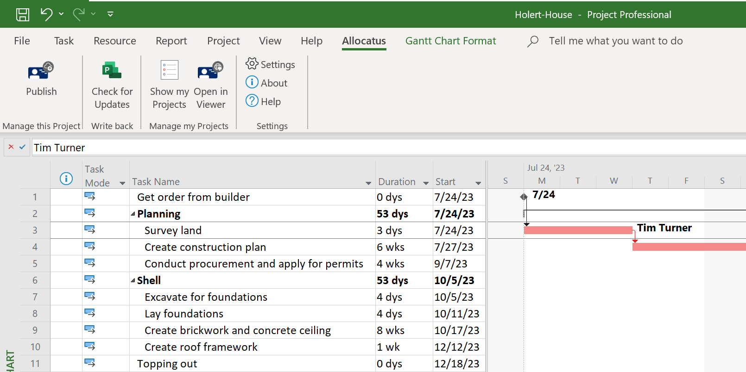Click task mode icon for Conduct procurement row
Image resolution: width=746 pixels, height=372 pixels.
pyautogui.click(x=90, y=263)
